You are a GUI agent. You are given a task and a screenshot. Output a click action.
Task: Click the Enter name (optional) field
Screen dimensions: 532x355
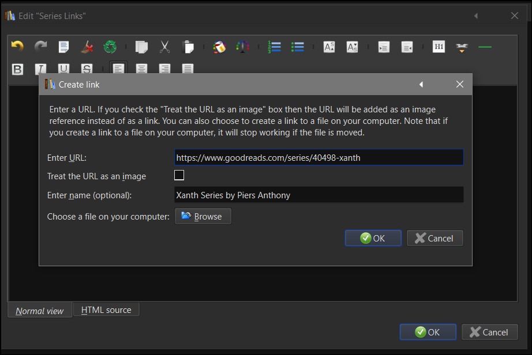319,195
